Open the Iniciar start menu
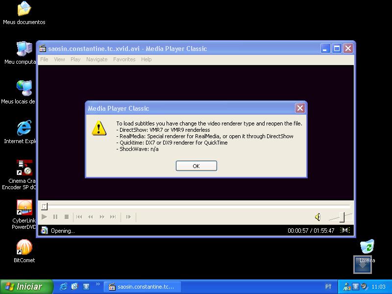392x294 pixels. pos(26,287)
